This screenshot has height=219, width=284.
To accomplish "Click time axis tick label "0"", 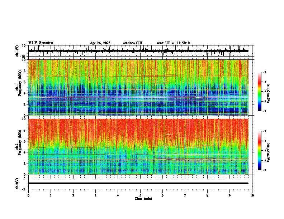I will tap(28, 195).
